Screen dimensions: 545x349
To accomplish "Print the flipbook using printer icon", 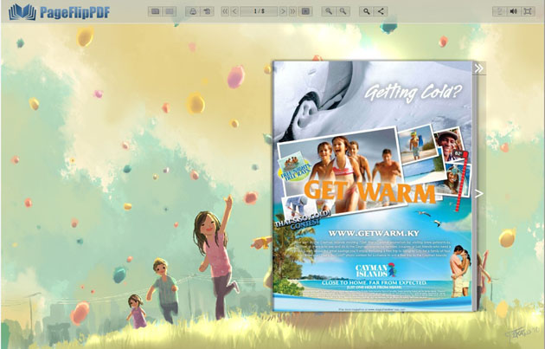I will pyautogui.click(x=193, y=11).
